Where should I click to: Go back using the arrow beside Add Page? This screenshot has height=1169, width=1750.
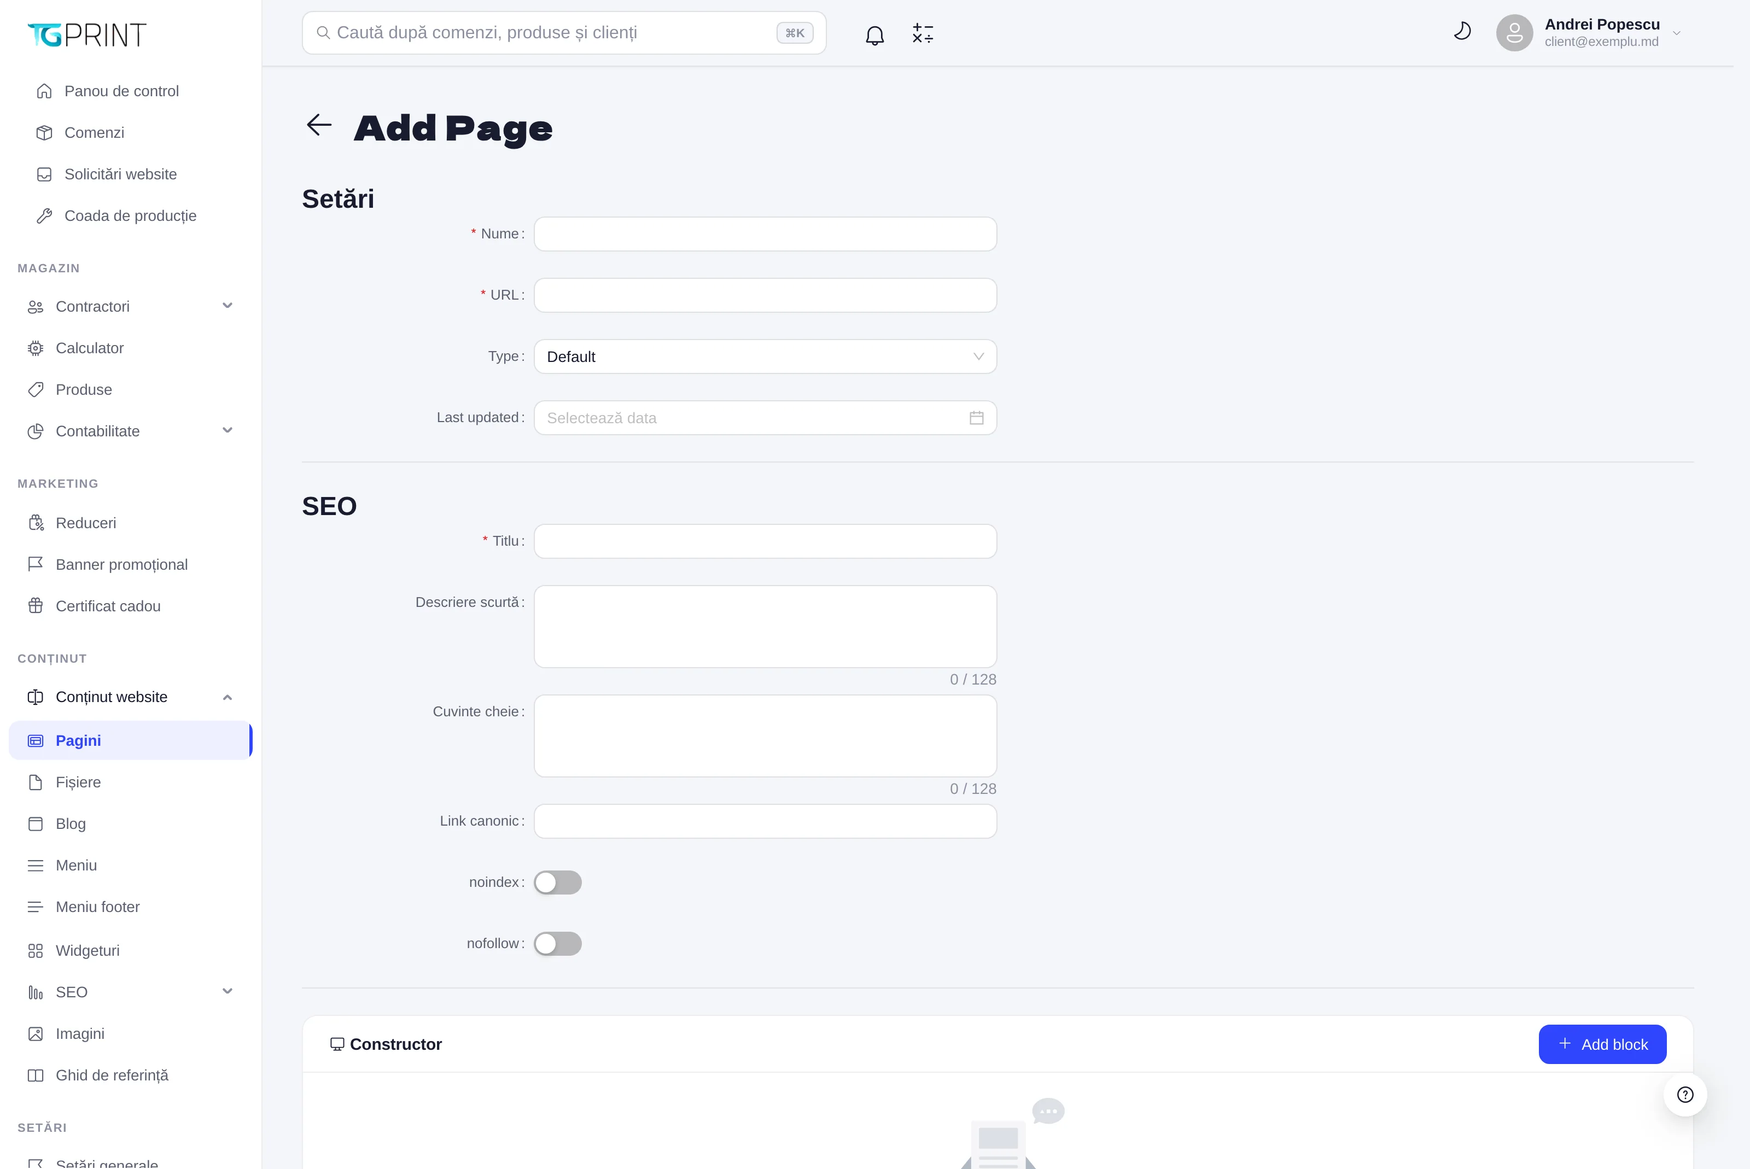tap(319, 125)
